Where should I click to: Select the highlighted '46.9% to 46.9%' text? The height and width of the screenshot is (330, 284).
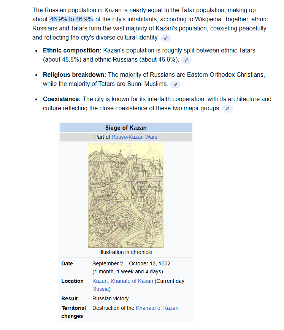pyautogui.click(x=71, y=19)
